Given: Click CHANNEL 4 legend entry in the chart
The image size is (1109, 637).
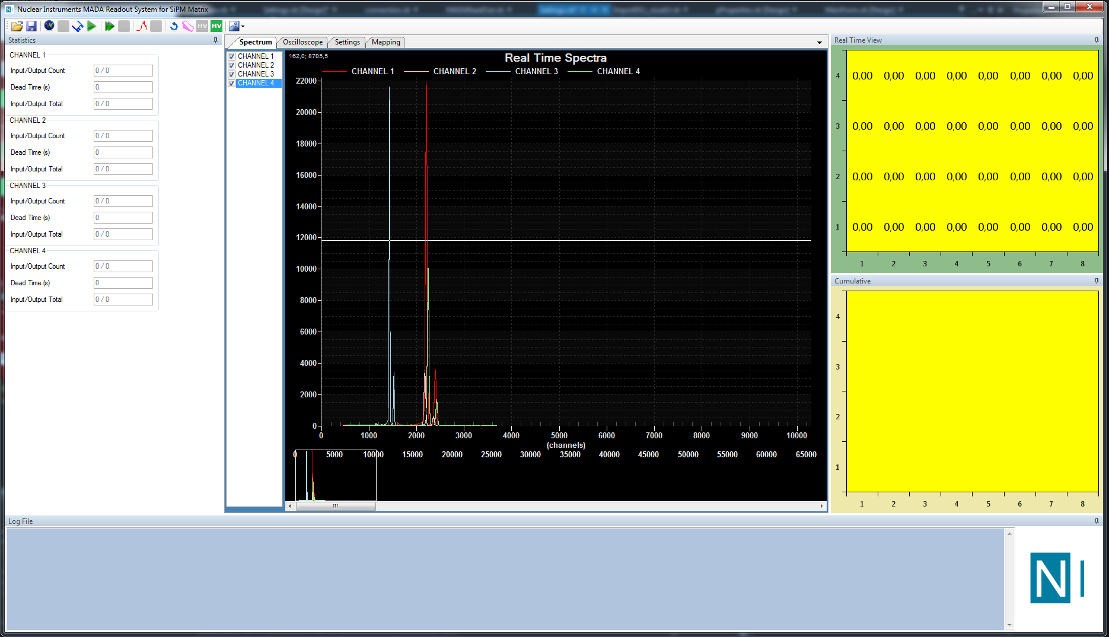Looking at the screenshot, I should point(604,71).
